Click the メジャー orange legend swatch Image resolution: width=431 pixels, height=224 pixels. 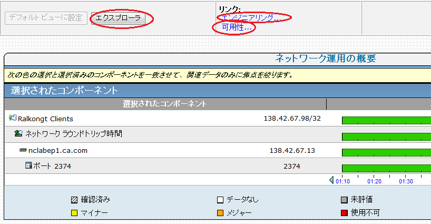[220, 213]
